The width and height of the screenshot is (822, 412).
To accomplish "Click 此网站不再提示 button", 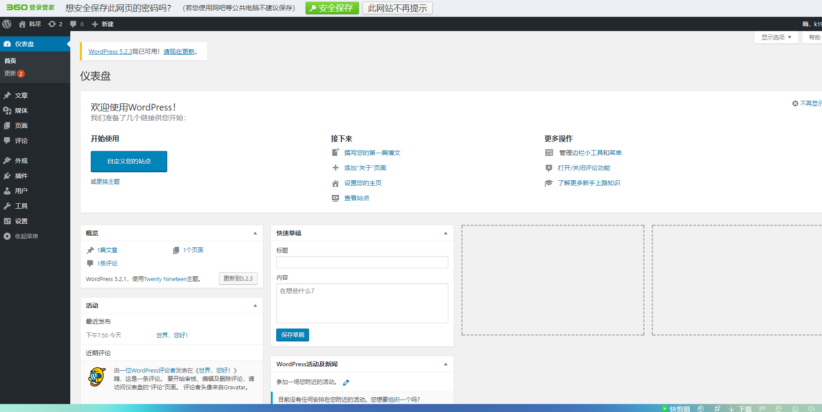I will pyautogui.click(x=397, y=8).
